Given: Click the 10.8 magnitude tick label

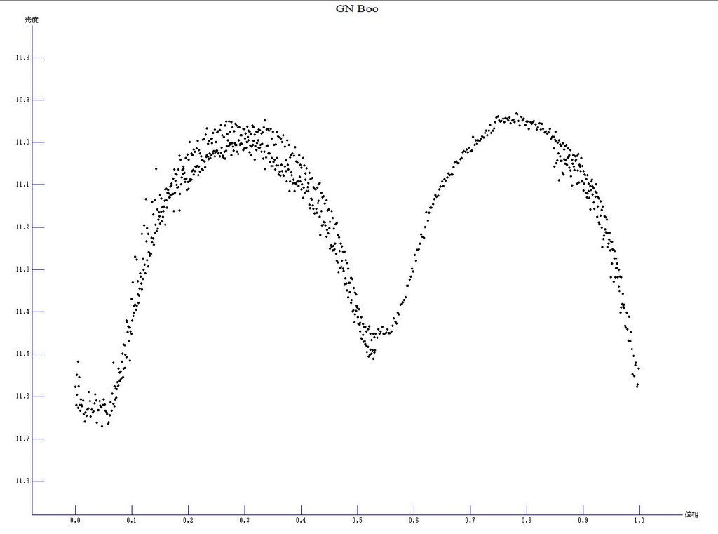Looking at the screenshot, I should 22,58.
